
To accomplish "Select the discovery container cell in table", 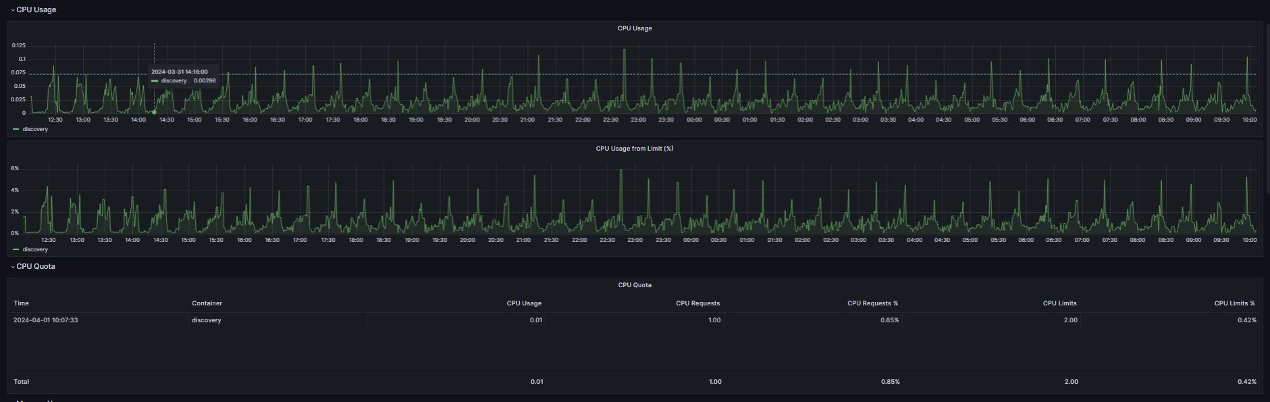I will (x=207, y=320).
